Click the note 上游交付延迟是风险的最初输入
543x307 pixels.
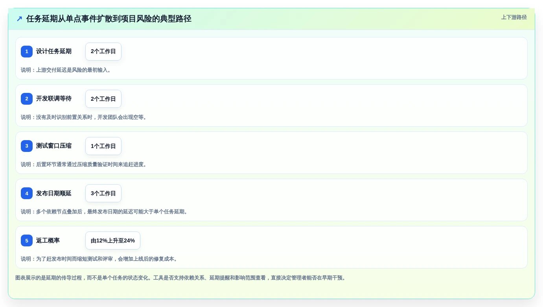click(67, 70)
